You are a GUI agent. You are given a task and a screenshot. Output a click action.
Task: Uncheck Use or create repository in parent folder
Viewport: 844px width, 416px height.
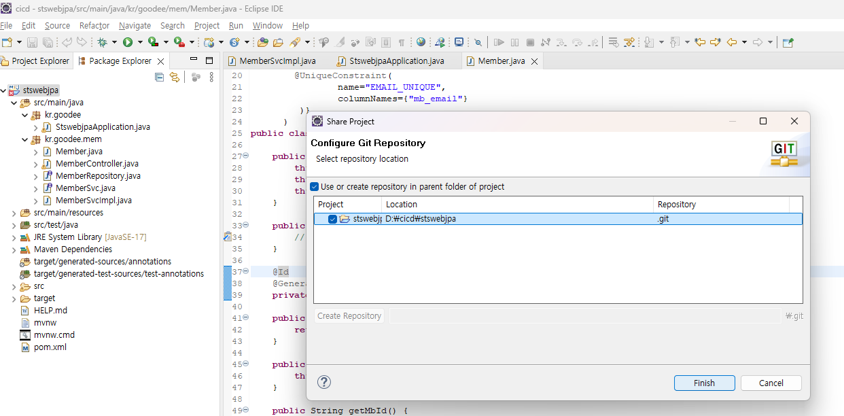click(314, 187)
